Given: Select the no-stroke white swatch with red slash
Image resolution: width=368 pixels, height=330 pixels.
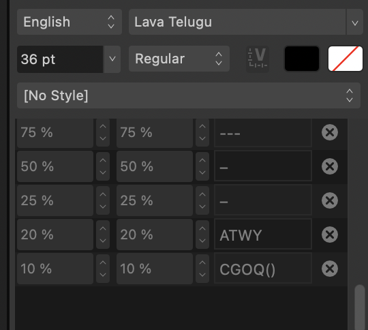Looking at the screenshot, I should tap(346, 59).
